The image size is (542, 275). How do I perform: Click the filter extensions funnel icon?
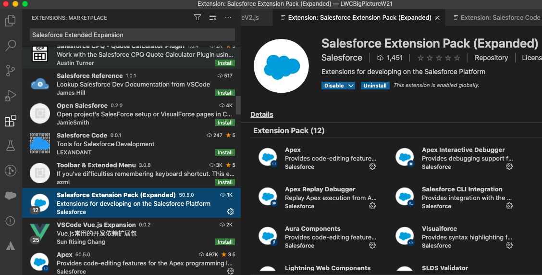197,18
